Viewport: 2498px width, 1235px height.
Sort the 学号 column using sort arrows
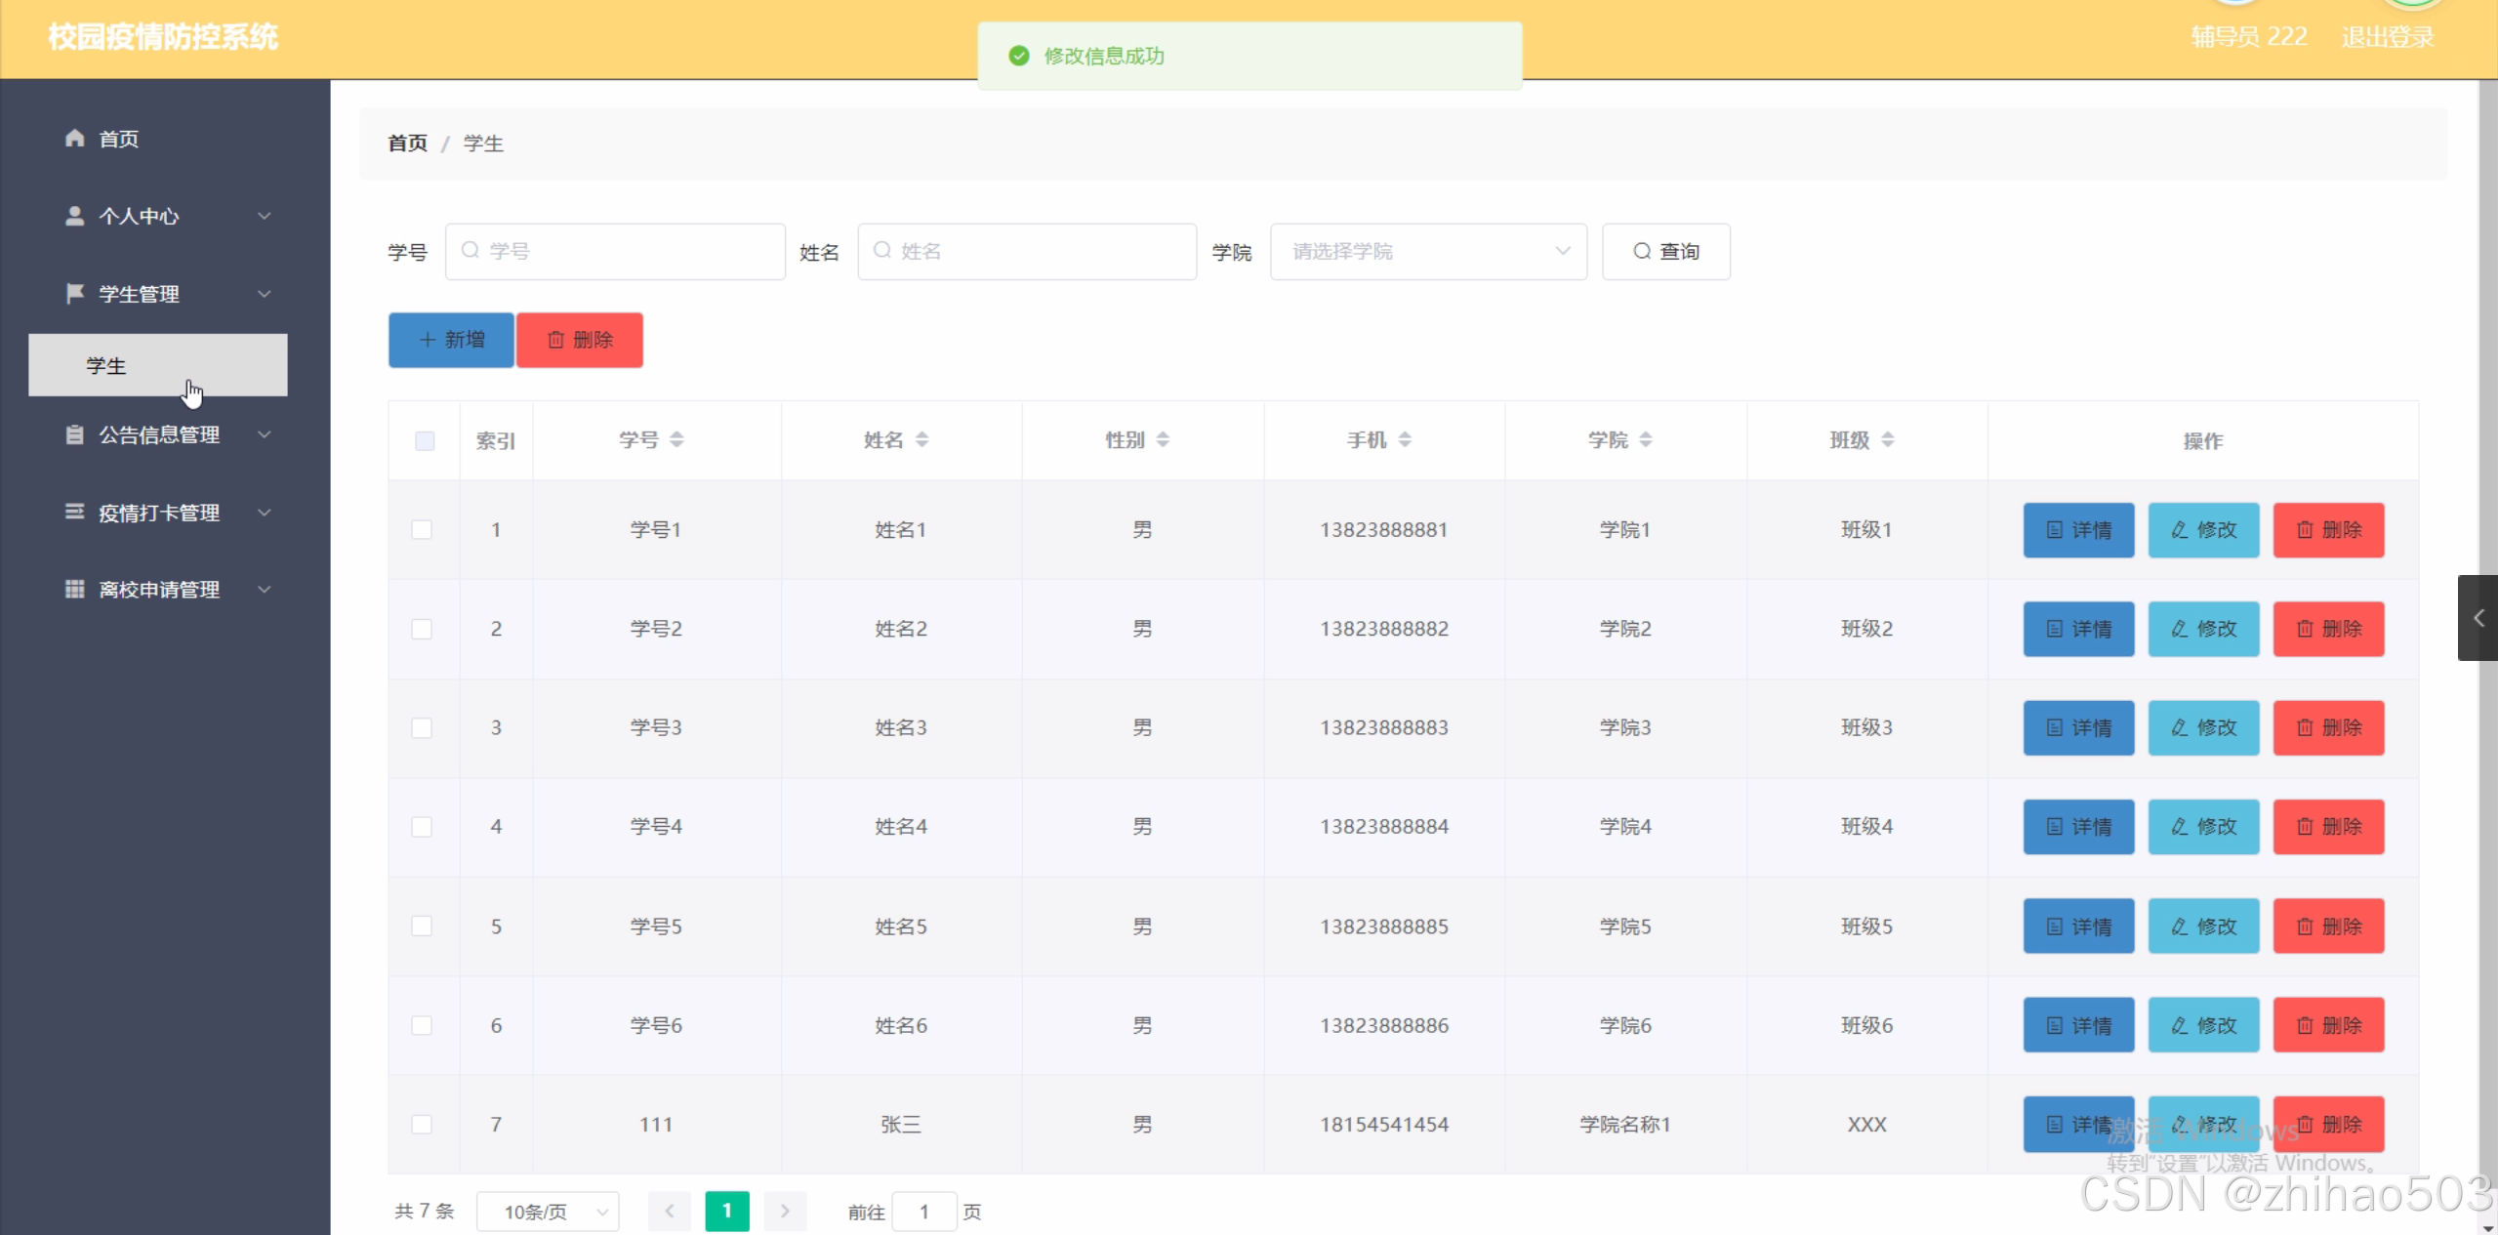(676, 439)
